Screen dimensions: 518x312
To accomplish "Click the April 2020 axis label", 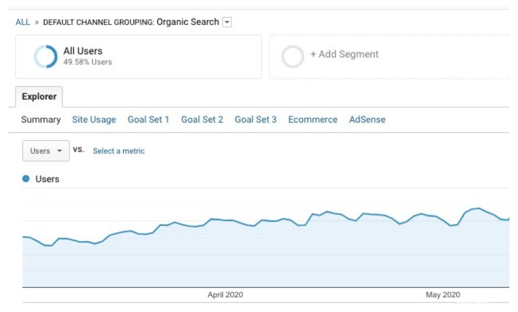I will point(226,295).
